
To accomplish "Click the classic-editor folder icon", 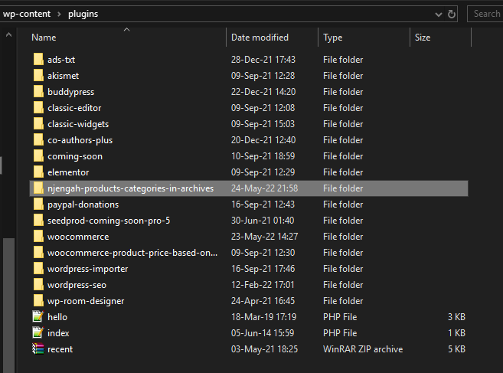I will (38, 107).
